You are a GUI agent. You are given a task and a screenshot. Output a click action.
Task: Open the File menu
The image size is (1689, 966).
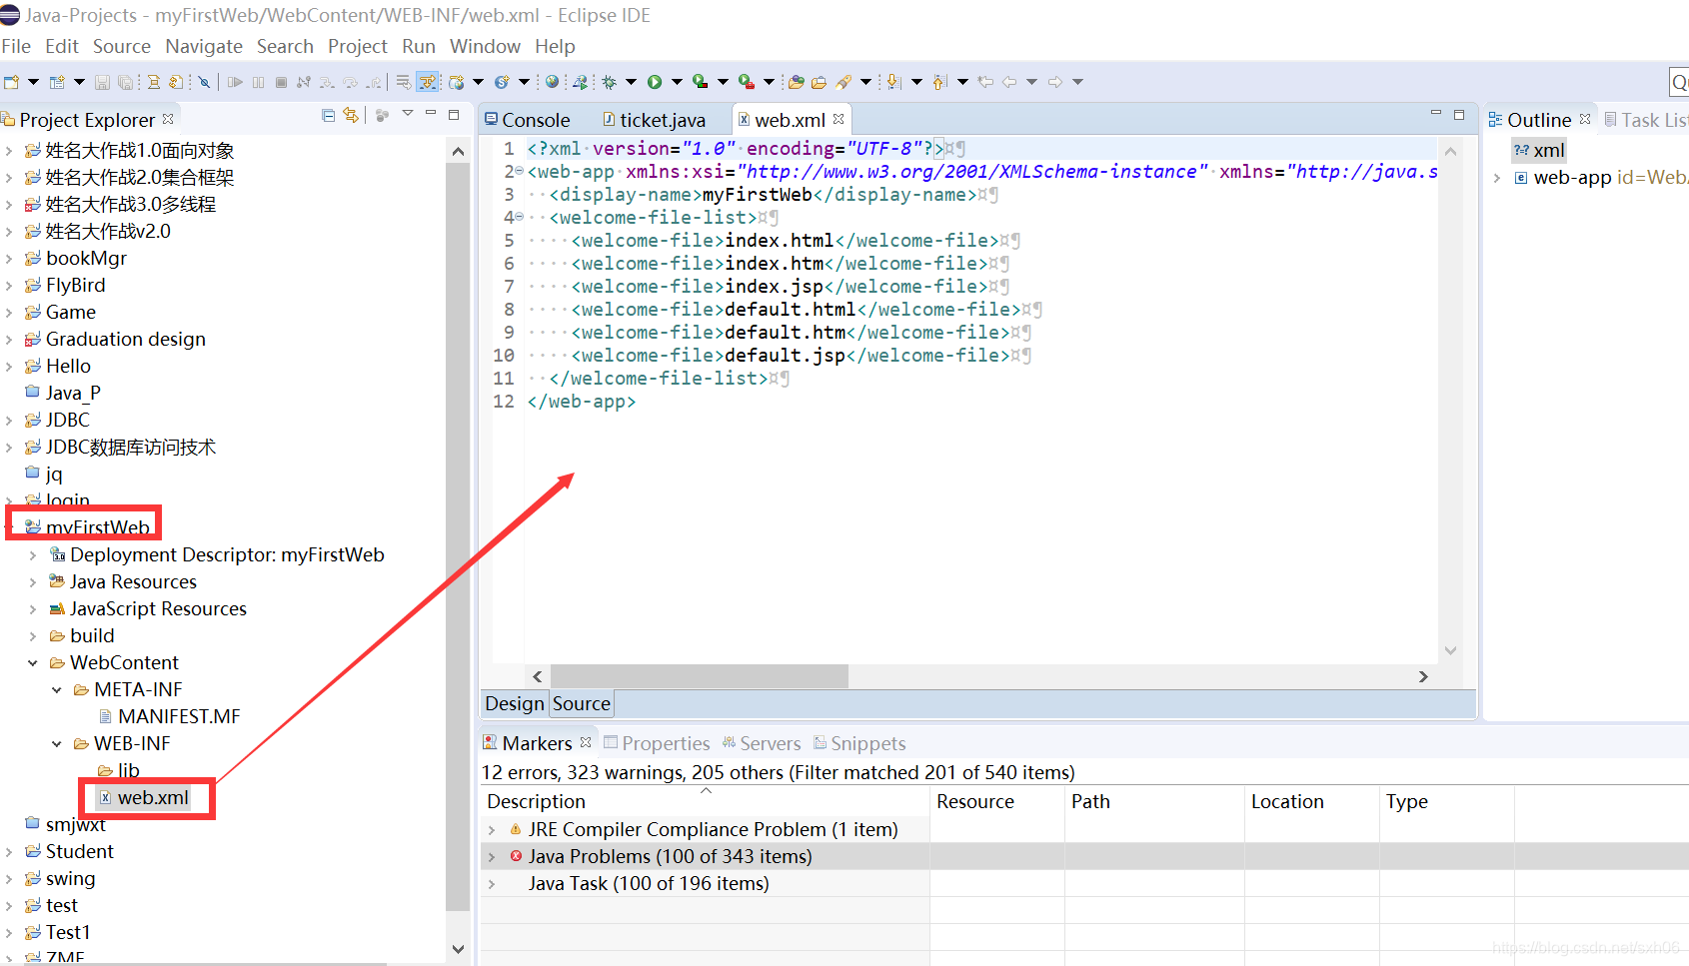click(x=16, y=46)
